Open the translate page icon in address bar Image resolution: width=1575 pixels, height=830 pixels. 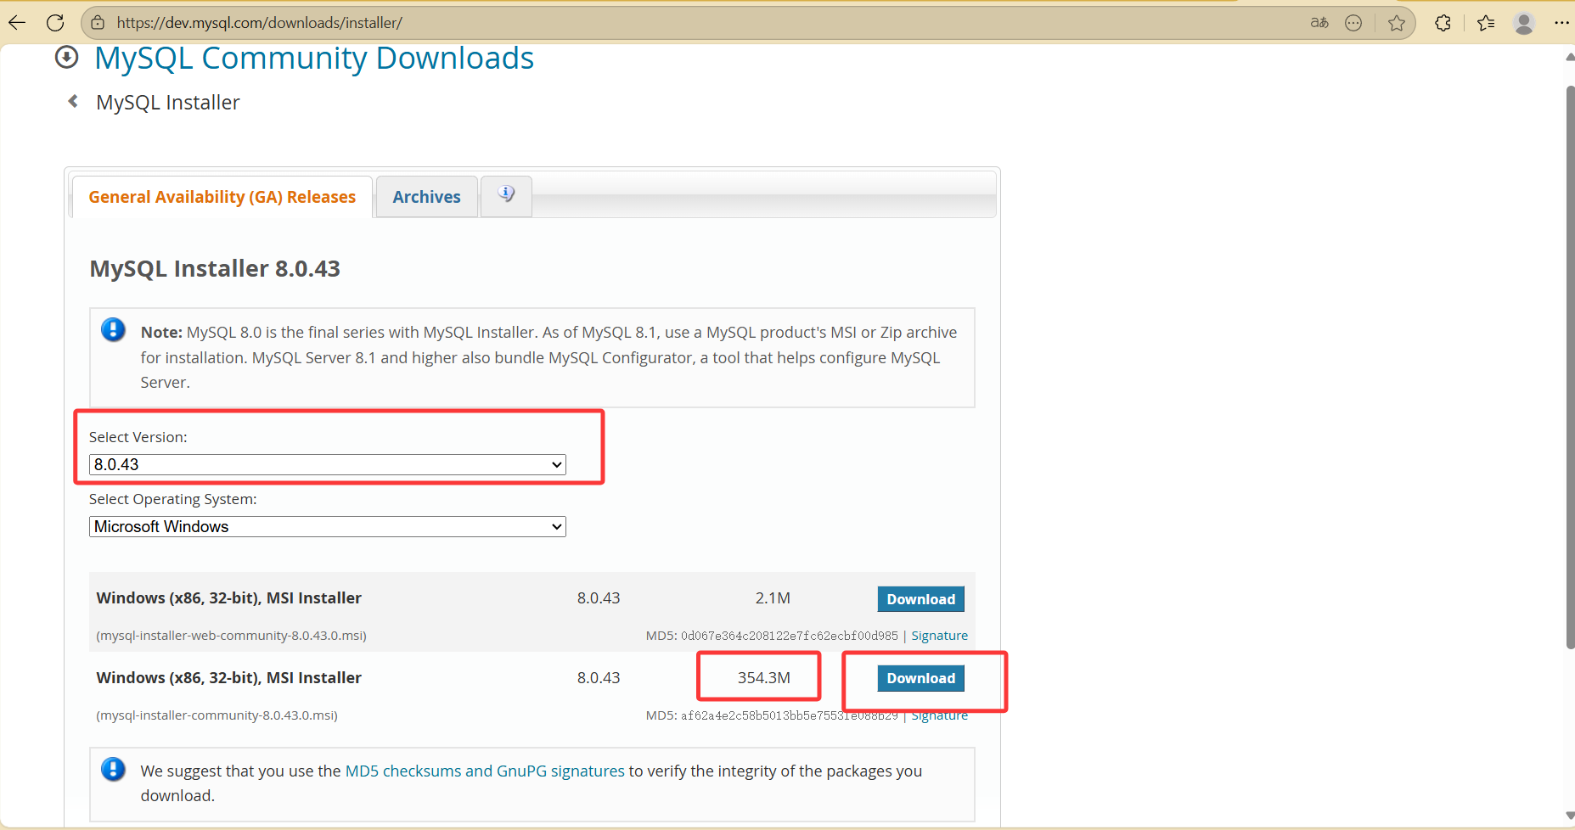pos(1319,23)
